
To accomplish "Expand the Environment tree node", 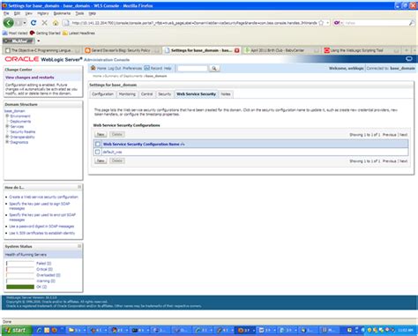I will point(7,116).
